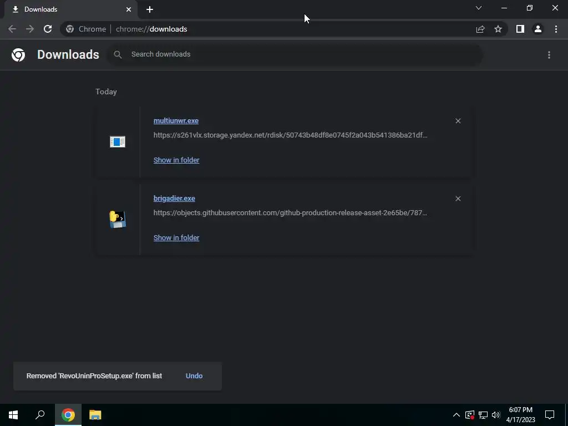Viewport: 568px width, 426px height.
Task: Click the browser back arrow
Action: tap(12, 29)
